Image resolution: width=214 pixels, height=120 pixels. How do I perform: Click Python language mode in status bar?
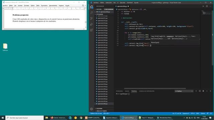203,113
